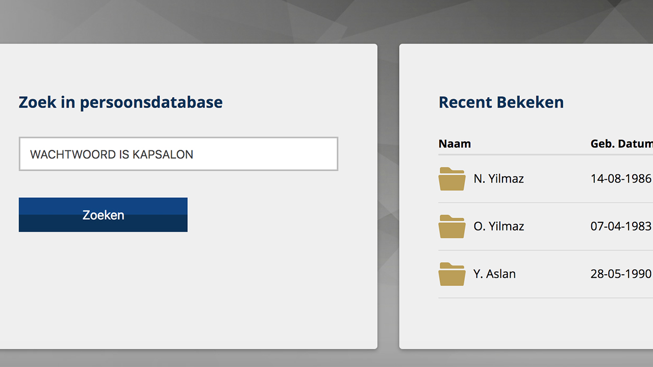Click the birth date 07-04-1983
The image size is (653, 367).
621,226
